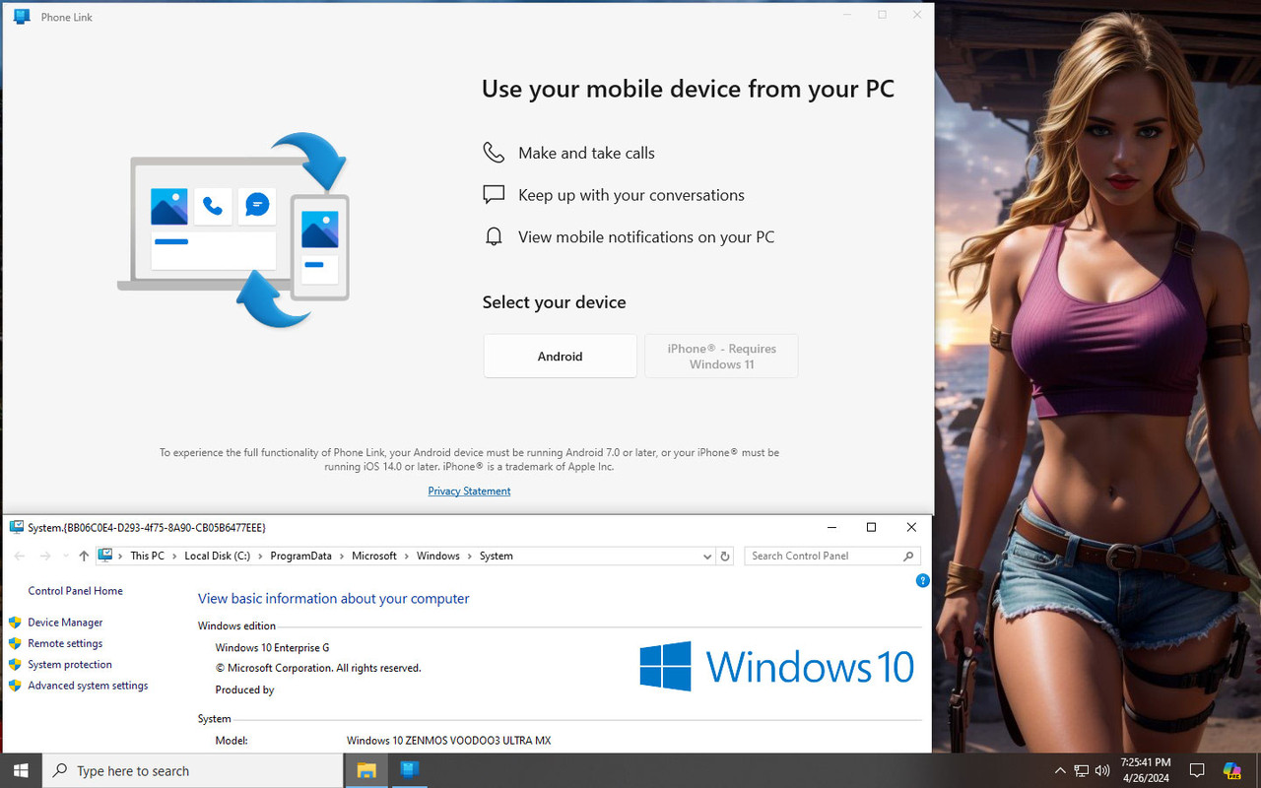1261x788 pixels.
Task: Click the shield icon next to Remote settings
Action: [x=15, y=643]
